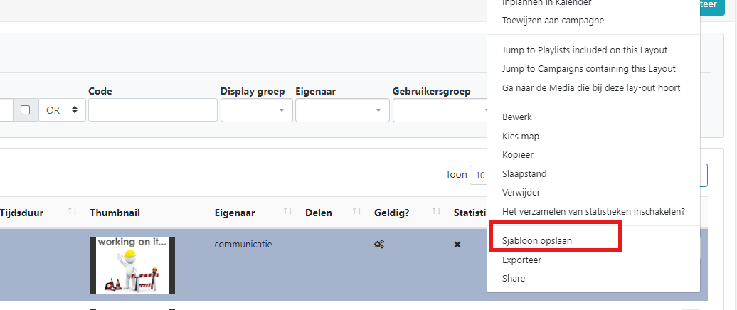Click Share in the context menu

[514, 279]
